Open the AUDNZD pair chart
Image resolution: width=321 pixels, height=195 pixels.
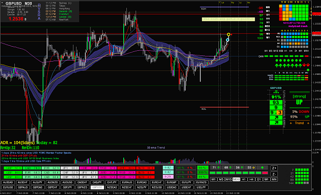(52, 182)
